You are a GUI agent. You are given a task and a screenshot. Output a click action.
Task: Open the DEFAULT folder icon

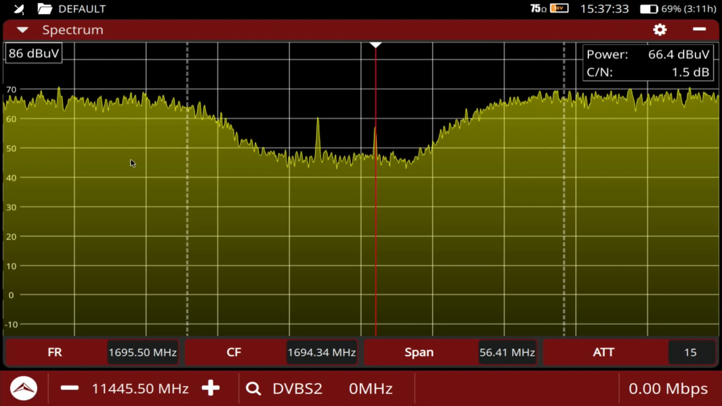45,9
